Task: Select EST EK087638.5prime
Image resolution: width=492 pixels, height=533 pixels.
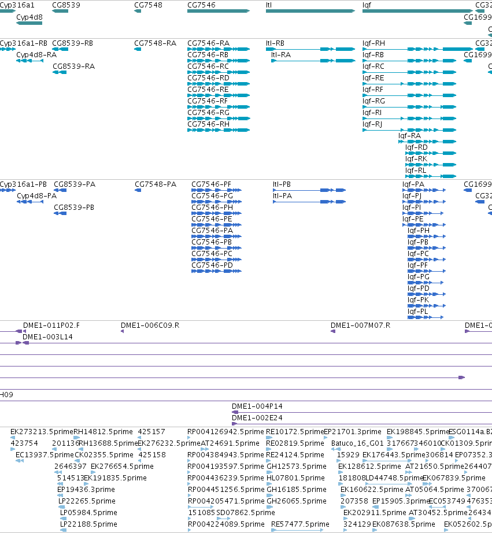Action: point(404,524)
